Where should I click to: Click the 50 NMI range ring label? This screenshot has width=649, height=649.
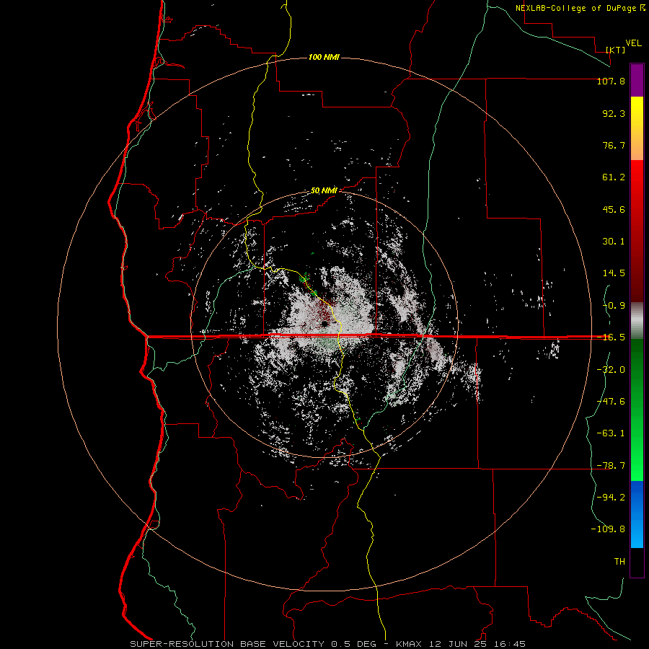(x=324, y=191)
